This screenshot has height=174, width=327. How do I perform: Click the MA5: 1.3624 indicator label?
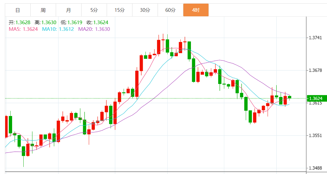(23, 29)
